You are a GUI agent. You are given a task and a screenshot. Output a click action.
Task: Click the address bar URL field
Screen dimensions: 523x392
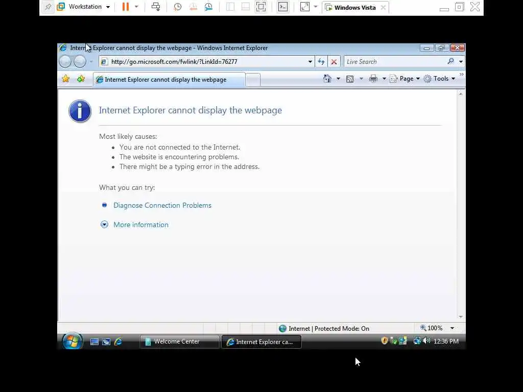(x=207, y=62)
